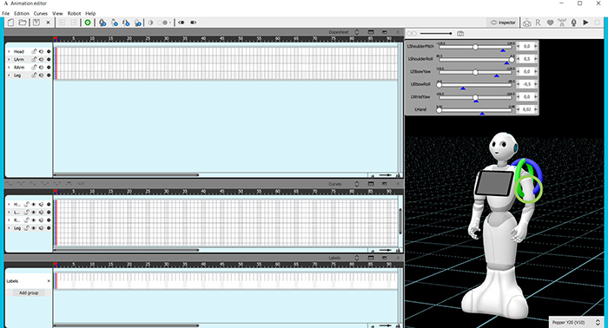Mute the RArm row in Dopesheet
This screenshot has width=608, height=328.
tap(42, 68)
